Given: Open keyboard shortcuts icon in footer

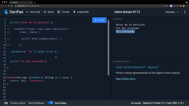Looking at the screenshot, I should coord(6,103).
